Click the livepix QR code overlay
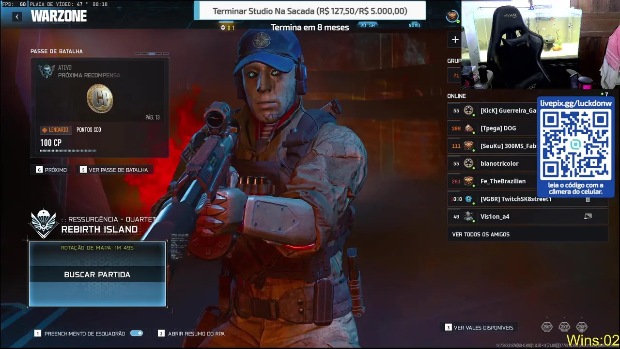This screenshot has width=620, height=349. [x=575, y=146]
